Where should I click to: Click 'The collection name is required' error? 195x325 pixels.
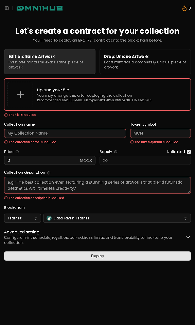click(x=33, y=142)
